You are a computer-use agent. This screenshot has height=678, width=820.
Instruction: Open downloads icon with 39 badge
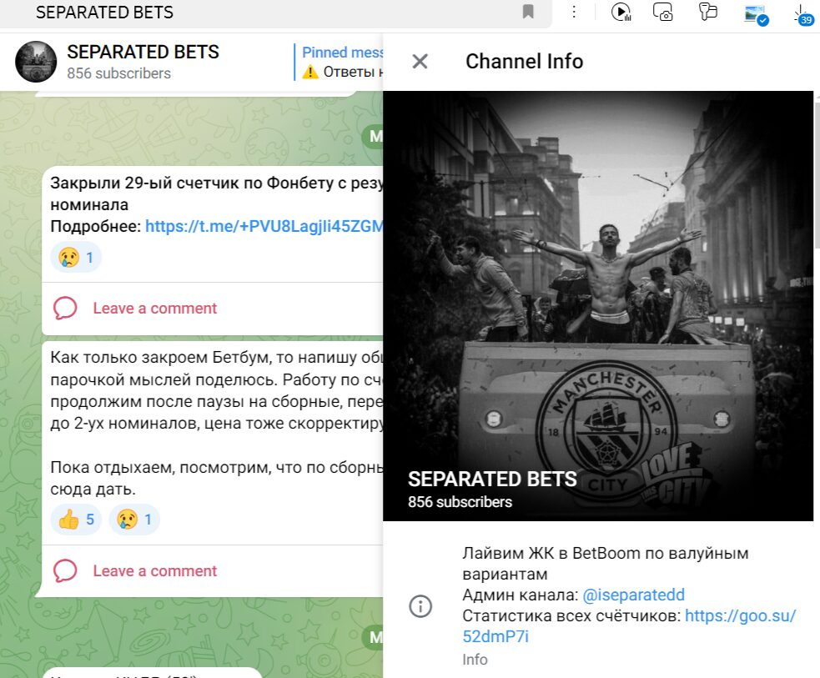802,15
